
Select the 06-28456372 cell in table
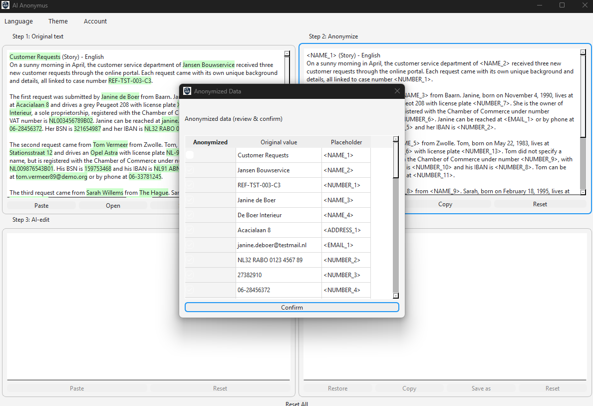click(x=279, y=290)
